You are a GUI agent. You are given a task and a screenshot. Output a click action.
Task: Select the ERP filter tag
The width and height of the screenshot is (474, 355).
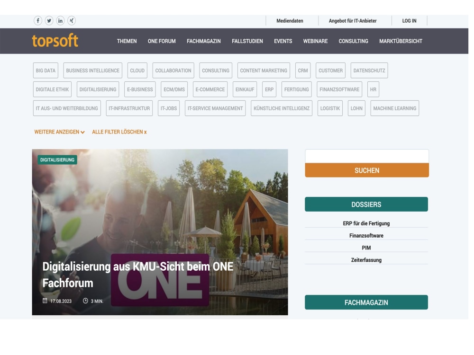[269, 89]
